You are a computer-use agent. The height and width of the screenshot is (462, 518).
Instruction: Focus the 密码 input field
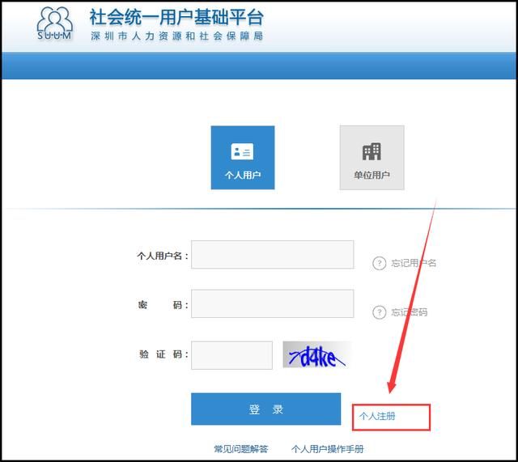tap(273, 303)
